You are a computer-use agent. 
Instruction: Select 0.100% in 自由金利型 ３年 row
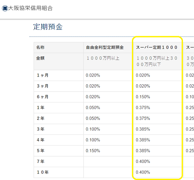pyautogui.click(x=93, y=129)
